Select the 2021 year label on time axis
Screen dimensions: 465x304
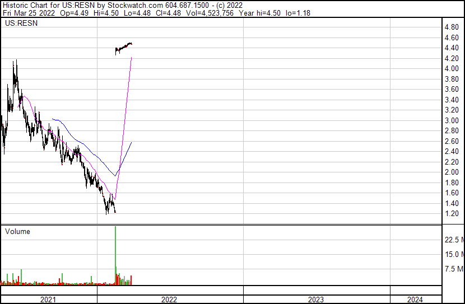tap(48, 300)
